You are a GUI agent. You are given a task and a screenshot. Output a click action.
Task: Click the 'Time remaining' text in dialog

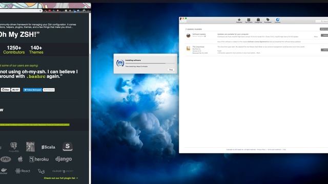136,66
